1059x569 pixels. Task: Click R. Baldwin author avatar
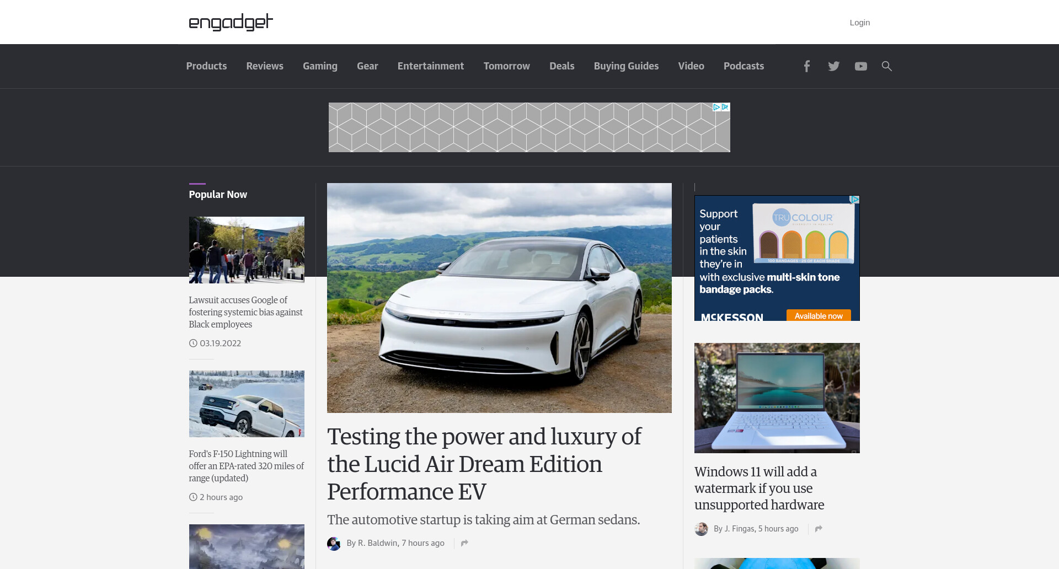click(334, 544)
